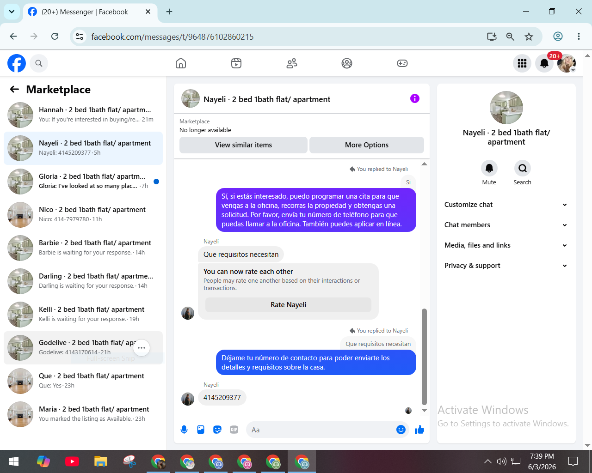Mute the Nayeli conversation
The width and height of the screenshot is (592, 473).
[489, 168]
